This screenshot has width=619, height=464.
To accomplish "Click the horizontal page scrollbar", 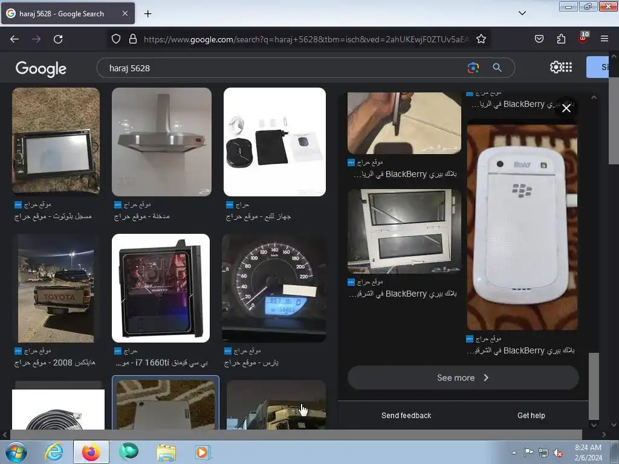I will (296, 435).
